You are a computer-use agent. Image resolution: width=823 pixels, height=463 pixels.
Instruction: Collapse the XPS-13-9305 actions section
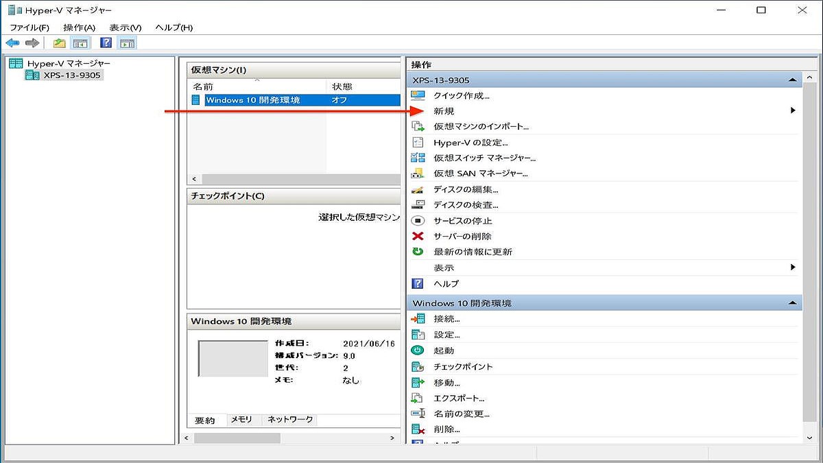[793, 80]
